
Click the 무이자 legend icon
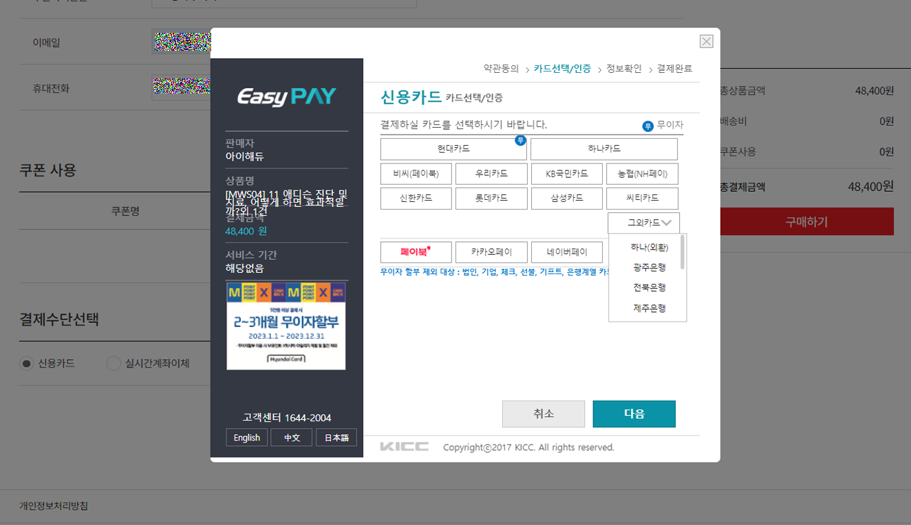[x=647, y=126]
